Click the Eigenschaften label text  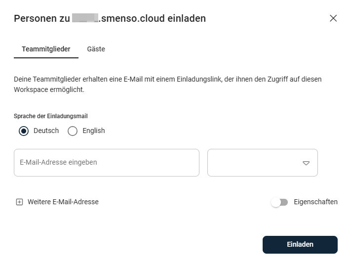[315, 202]
